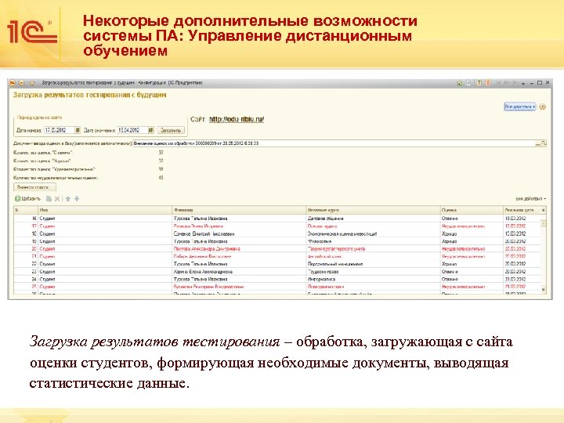Select red row 25 grade cell Неудовлетворительно
This screenshot has width=564, height=423.
click(x=472, y=287)
